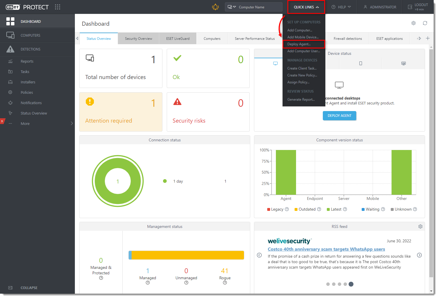The width and height of the screenshot is (438, 298).
Task: Open the Security risks tile
Action: tap(208, 112)
